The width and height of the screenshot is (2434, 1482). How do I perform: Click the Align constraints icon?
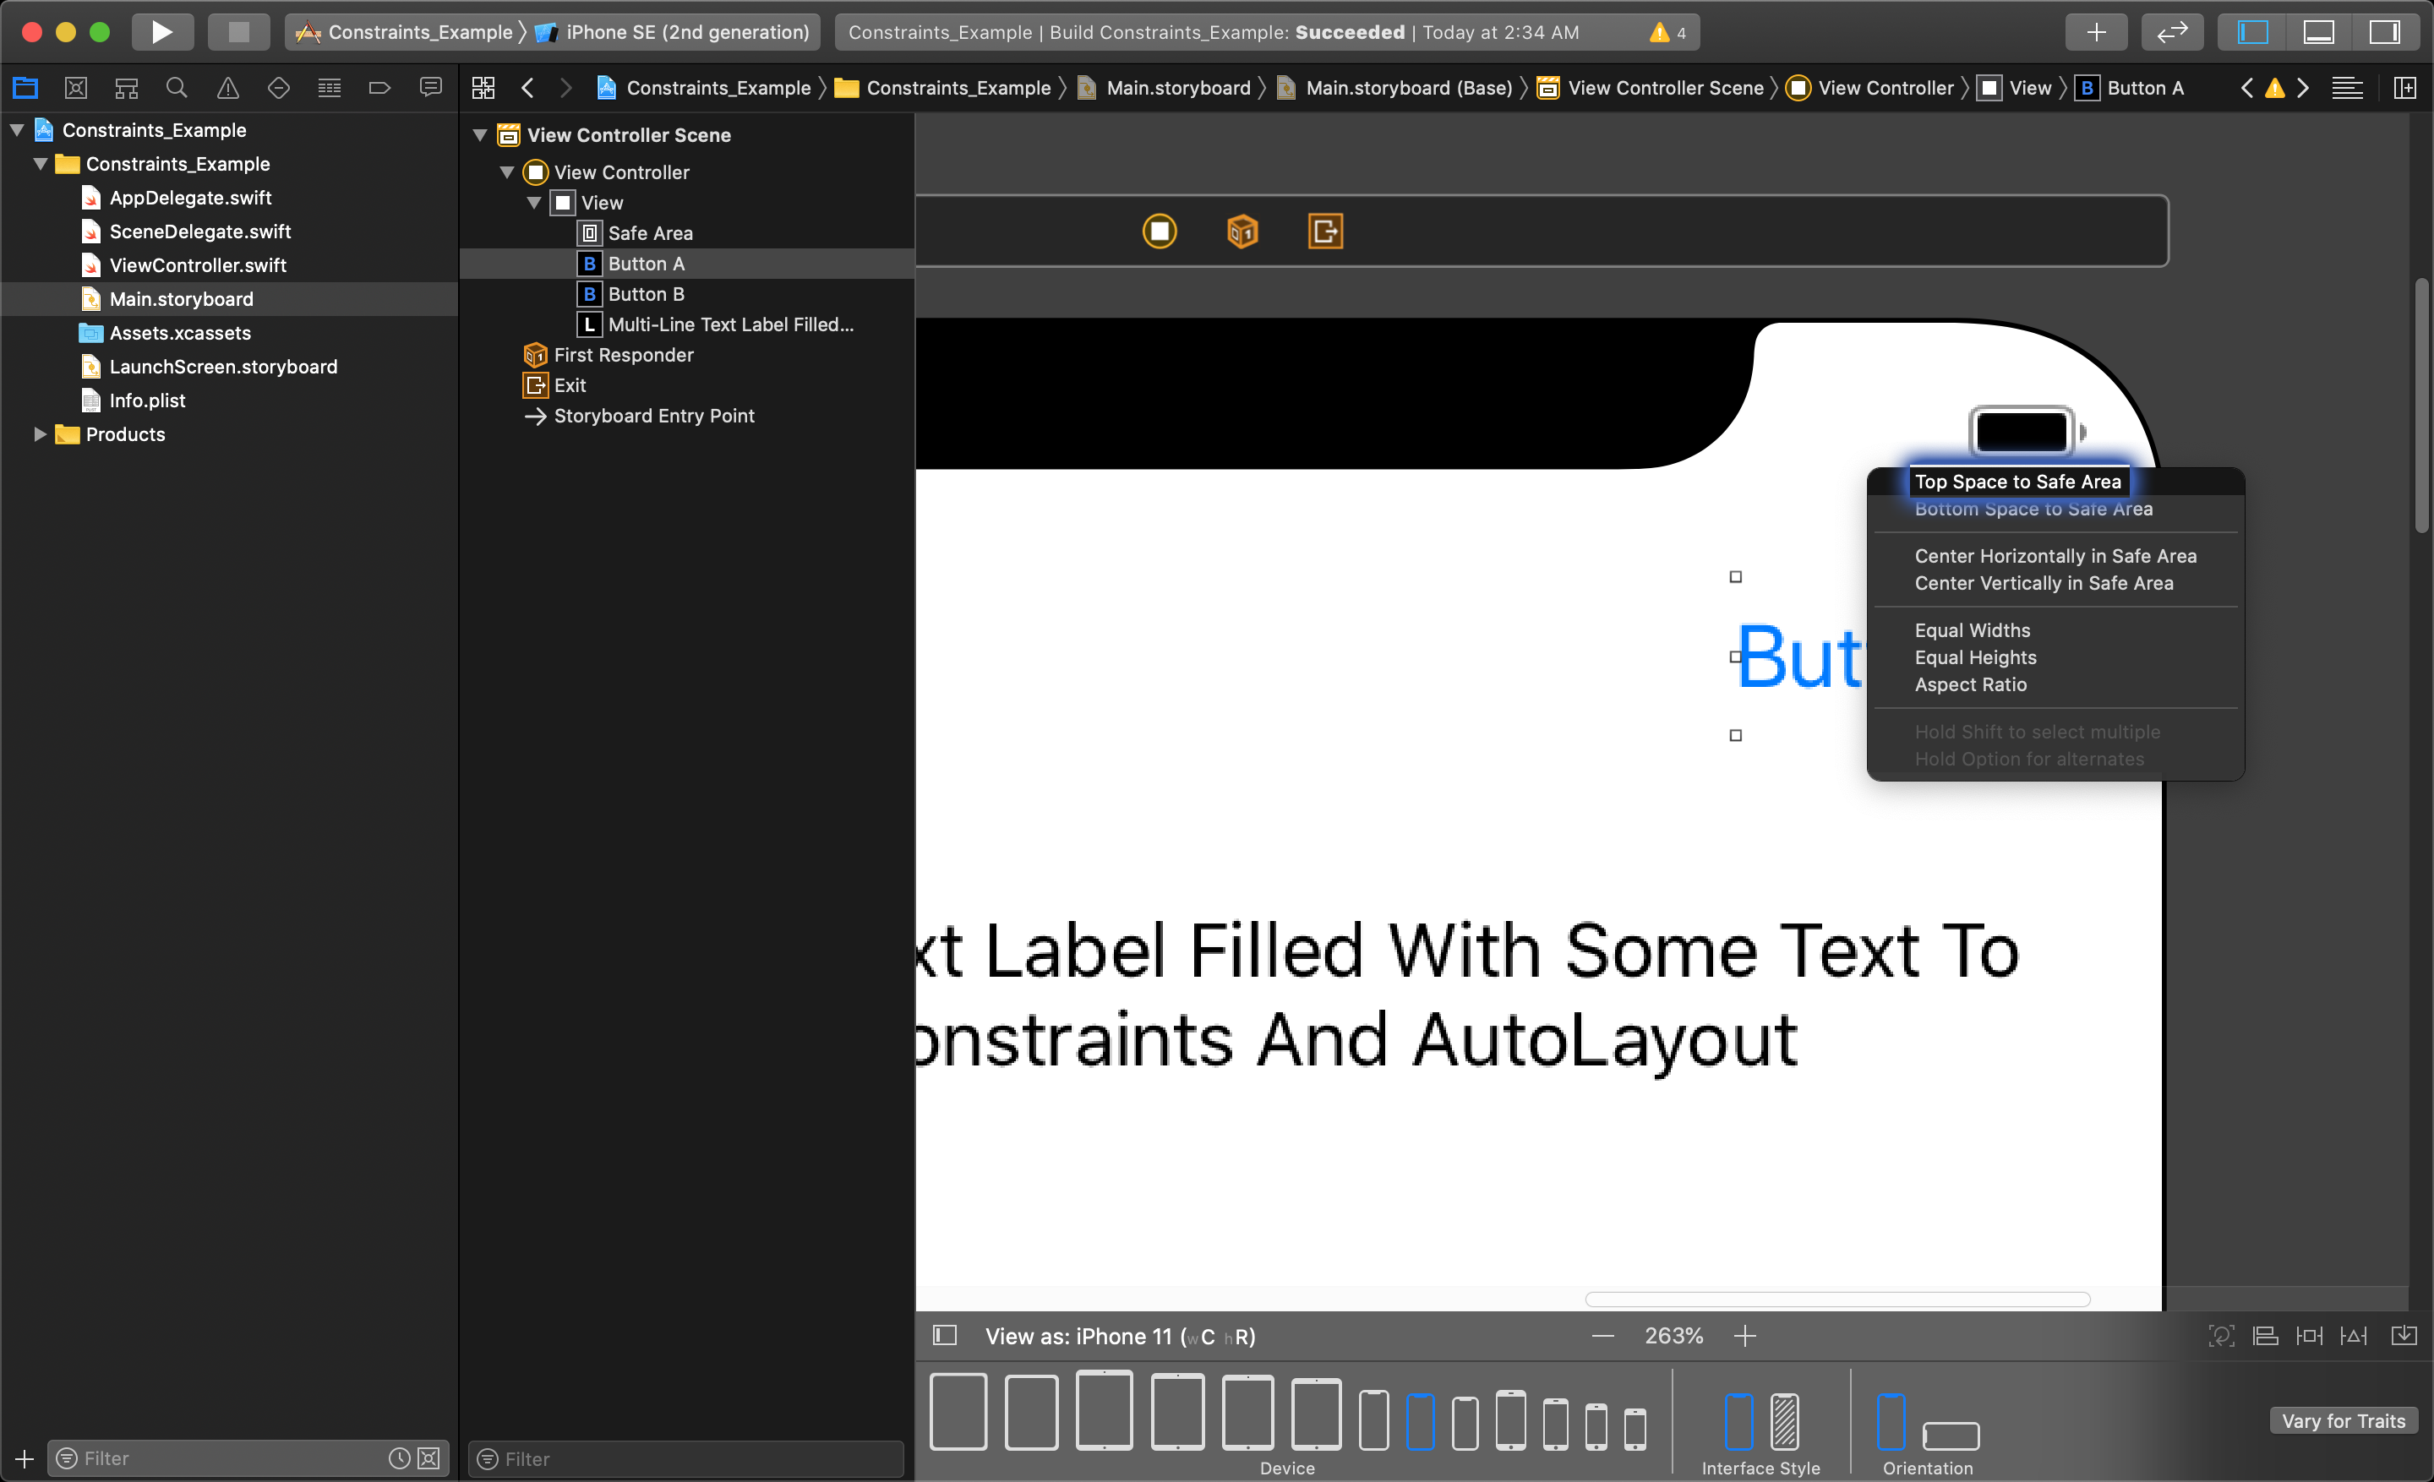(2268, 1334)
